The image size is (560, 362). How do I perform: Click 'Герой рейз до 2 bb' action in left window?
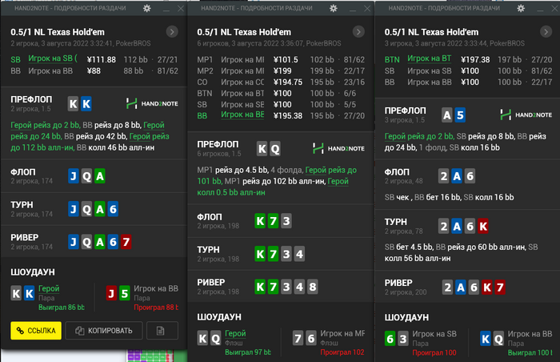point(46,125)
